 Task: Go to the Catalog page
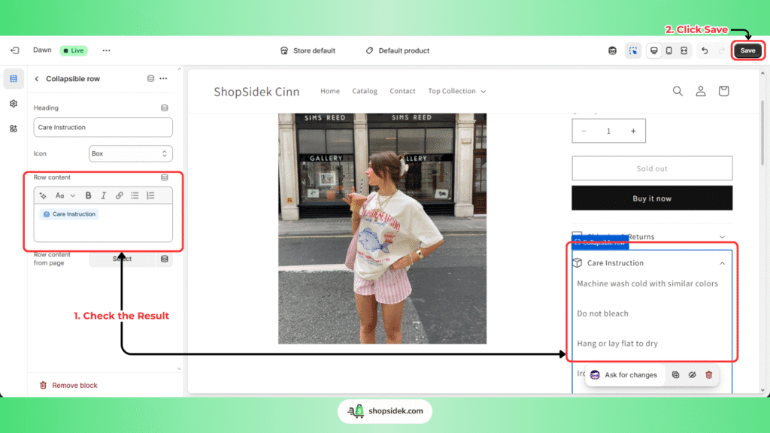tap(365, 91)
